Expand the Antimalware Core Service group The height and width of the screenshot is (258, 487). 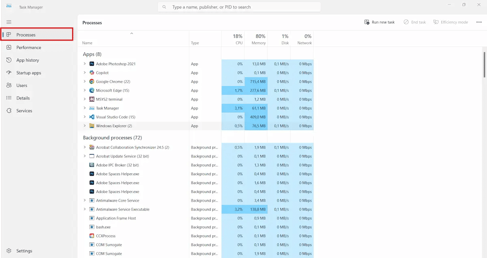[84, 200]
